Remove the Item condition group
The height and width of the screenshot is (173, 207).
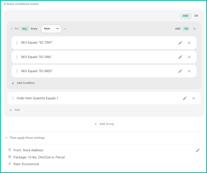pyautogui.click(x=194, y=29)
